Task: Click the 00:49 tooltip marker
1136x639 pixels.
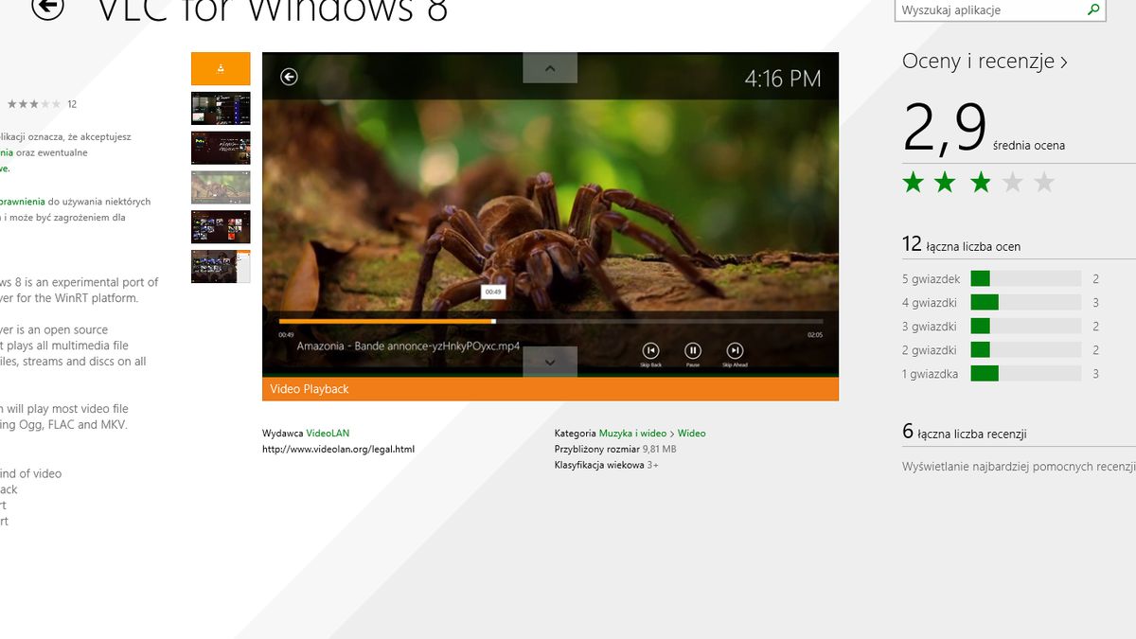Action: [x=493, y=293]
